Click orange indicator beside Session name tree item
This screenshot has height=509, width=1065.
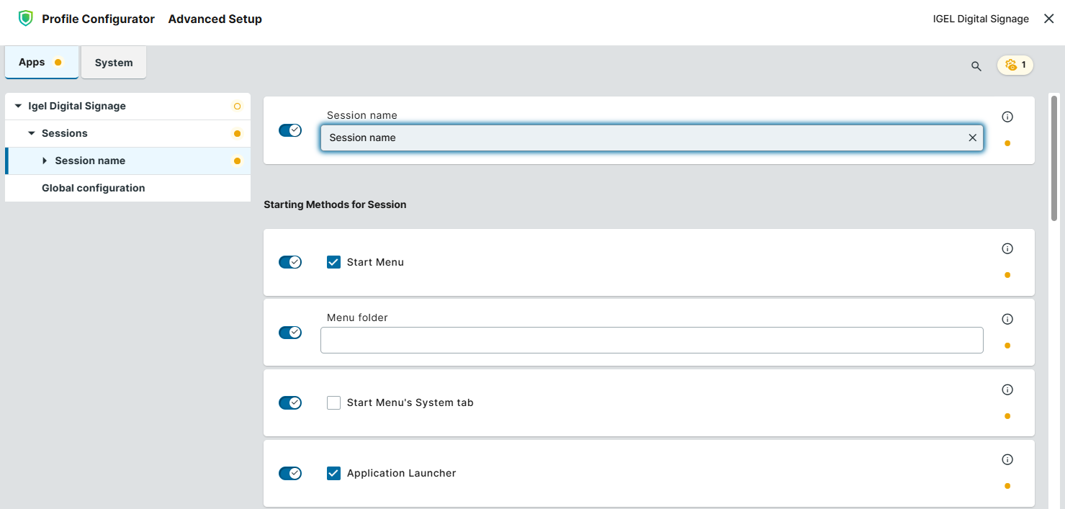coord(237,161)
